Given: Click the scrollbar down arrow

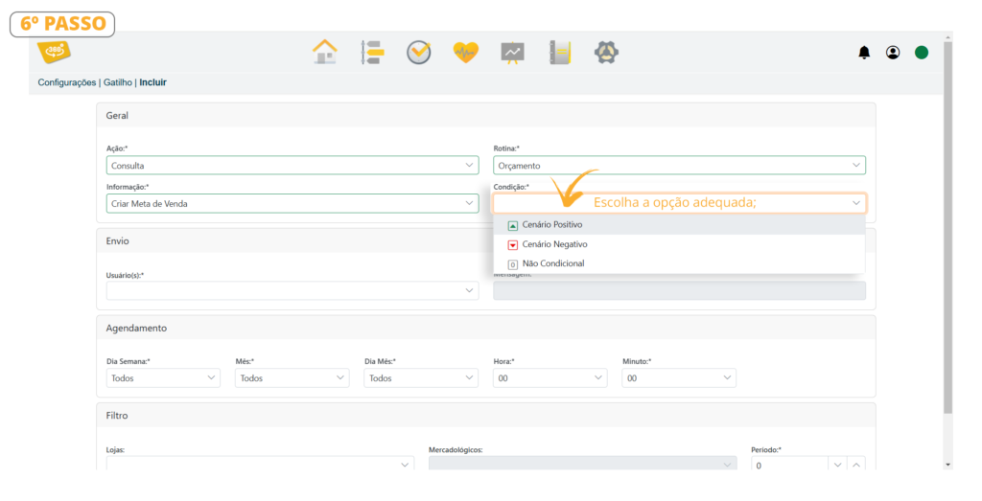Looking at the screenshot, I should pos(948,465).
